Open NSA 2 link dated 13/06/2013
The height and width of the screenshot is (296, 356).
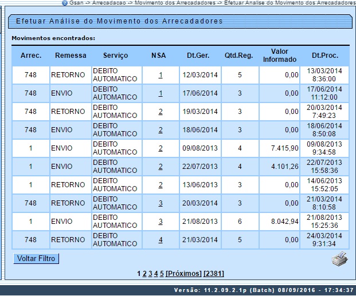pos(161,185)
